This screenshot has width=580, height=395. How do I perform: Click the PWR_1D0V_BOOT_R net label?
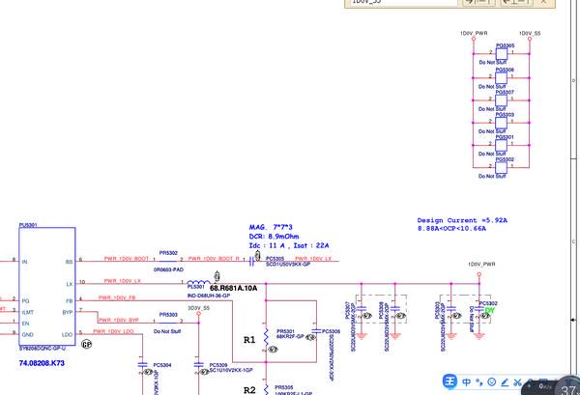[x=214, y=258]
